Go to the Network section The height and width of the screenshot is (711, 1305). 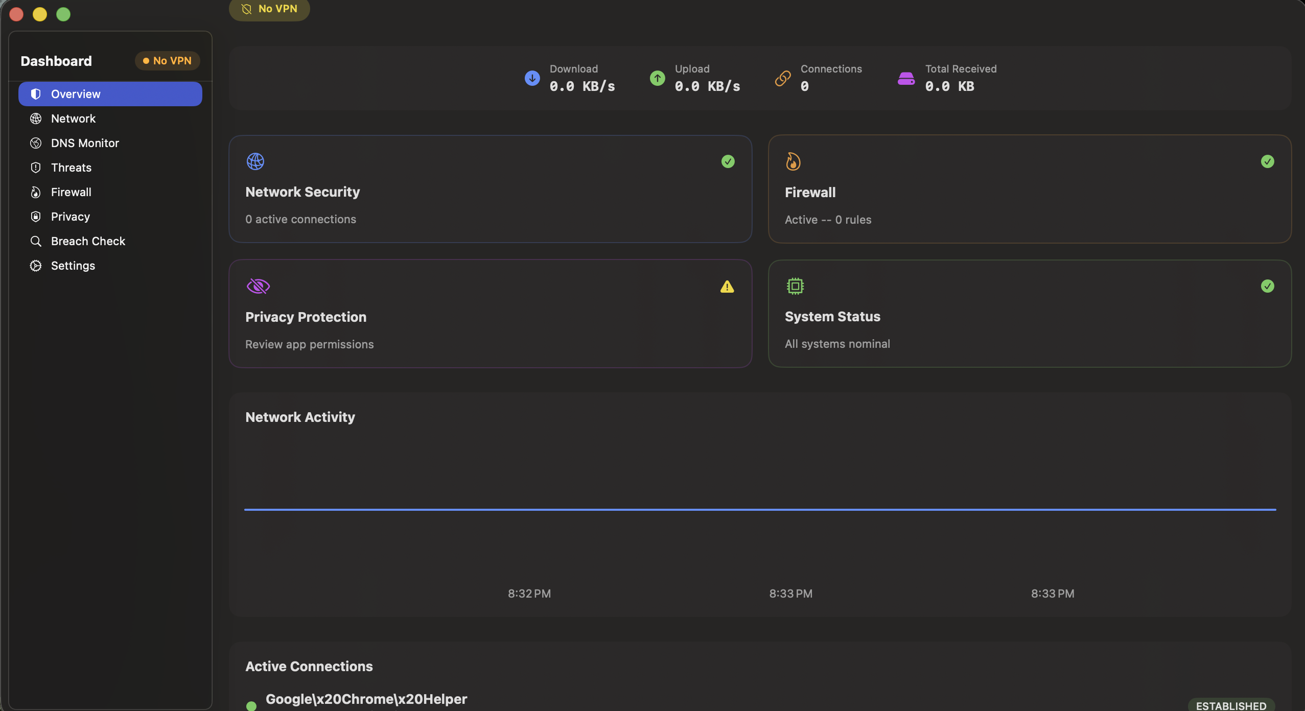pyautogui.click(x=110, y=118)
